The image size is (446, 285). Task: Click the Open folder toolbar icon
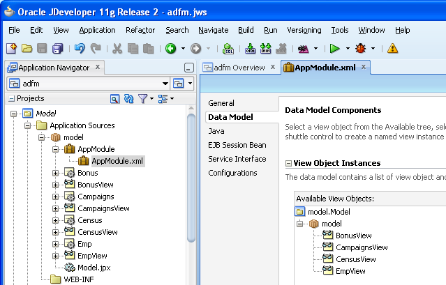point(27,49)
